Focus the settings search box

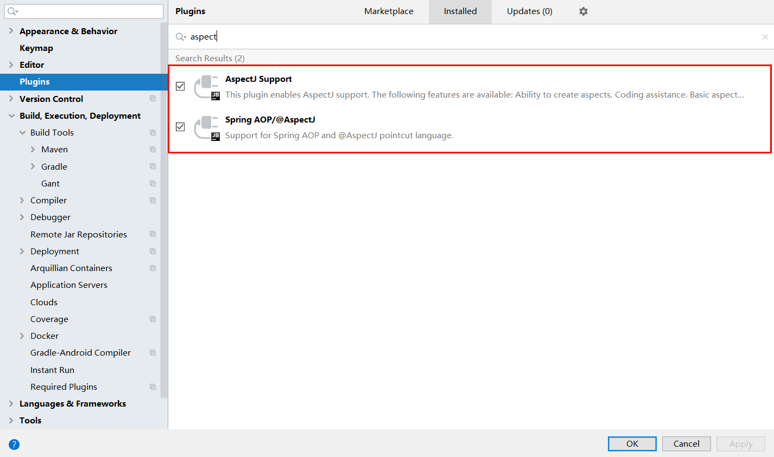pos(84,11)
